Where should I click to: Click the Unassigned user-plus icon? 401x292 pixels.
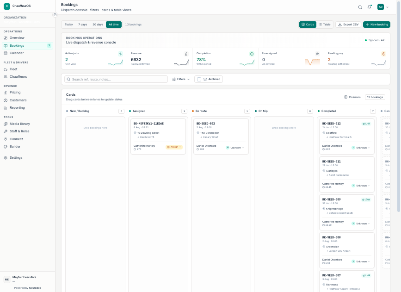(317, 54)
